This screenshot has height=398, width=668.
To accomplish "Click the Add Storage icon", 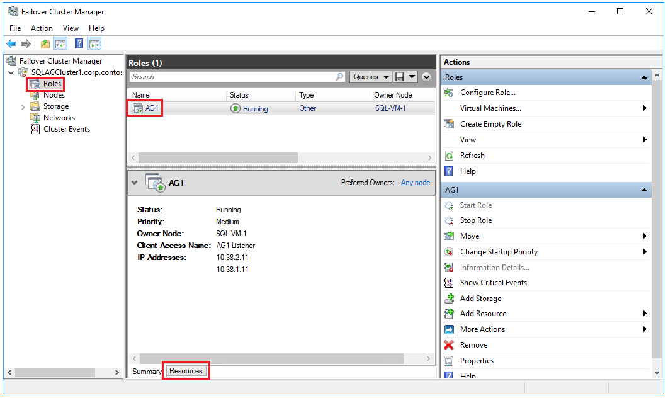I will pos(450,298).
